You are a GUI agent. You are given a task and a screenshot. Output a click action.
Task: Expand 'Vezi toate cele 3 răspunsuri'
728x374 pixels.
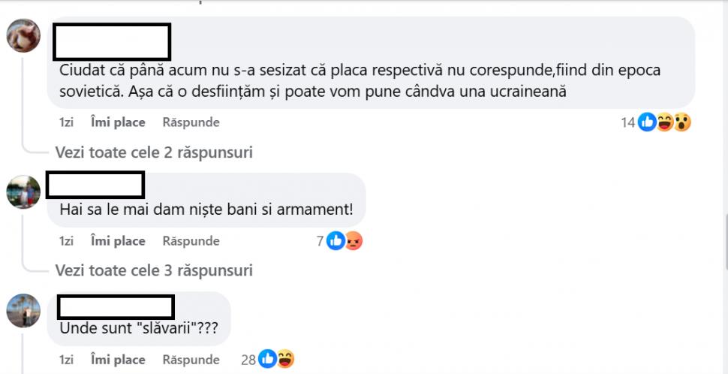click(154, 270)
